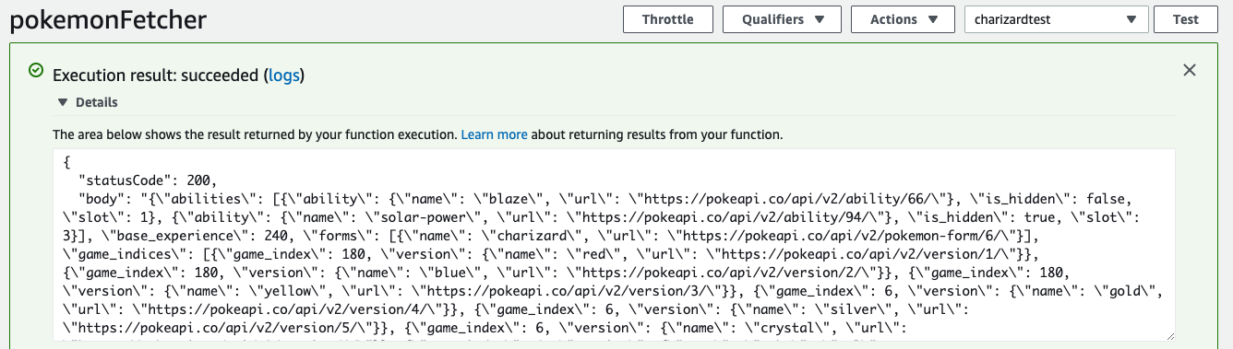Screen dimensions: 1233x349
Task: Open the Learn more link
Action: (494, 134)
